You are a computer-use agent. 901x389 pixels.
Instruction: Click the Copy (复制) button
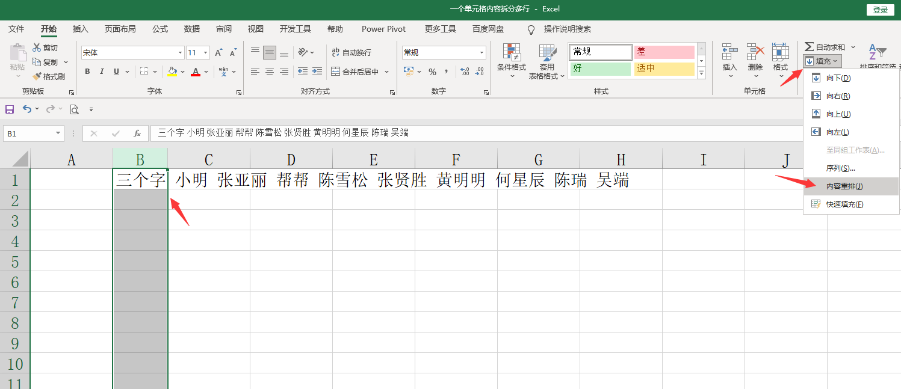click(x=46, y=62)
